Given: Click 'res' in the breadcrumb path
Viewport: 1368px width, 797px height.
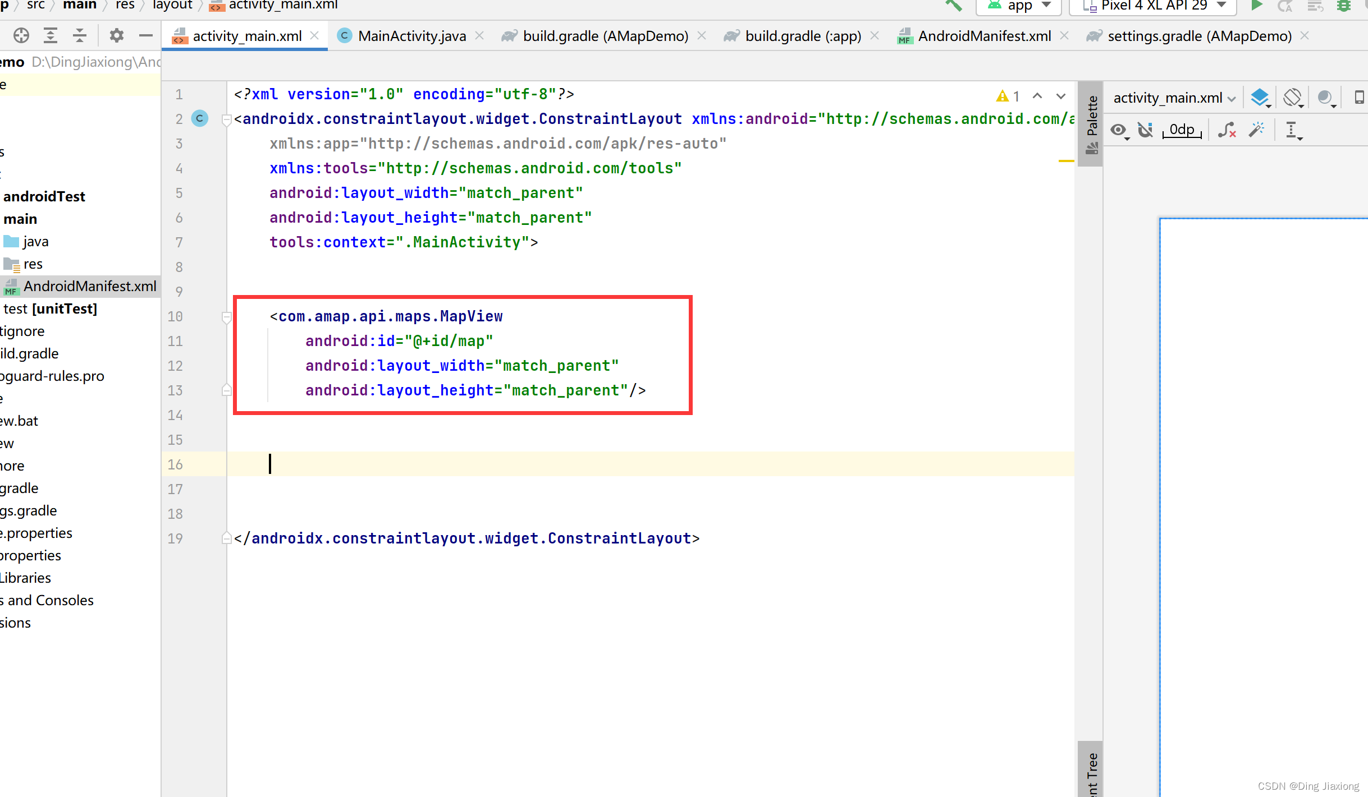Looking at the screenshot, I should point(125,5).
